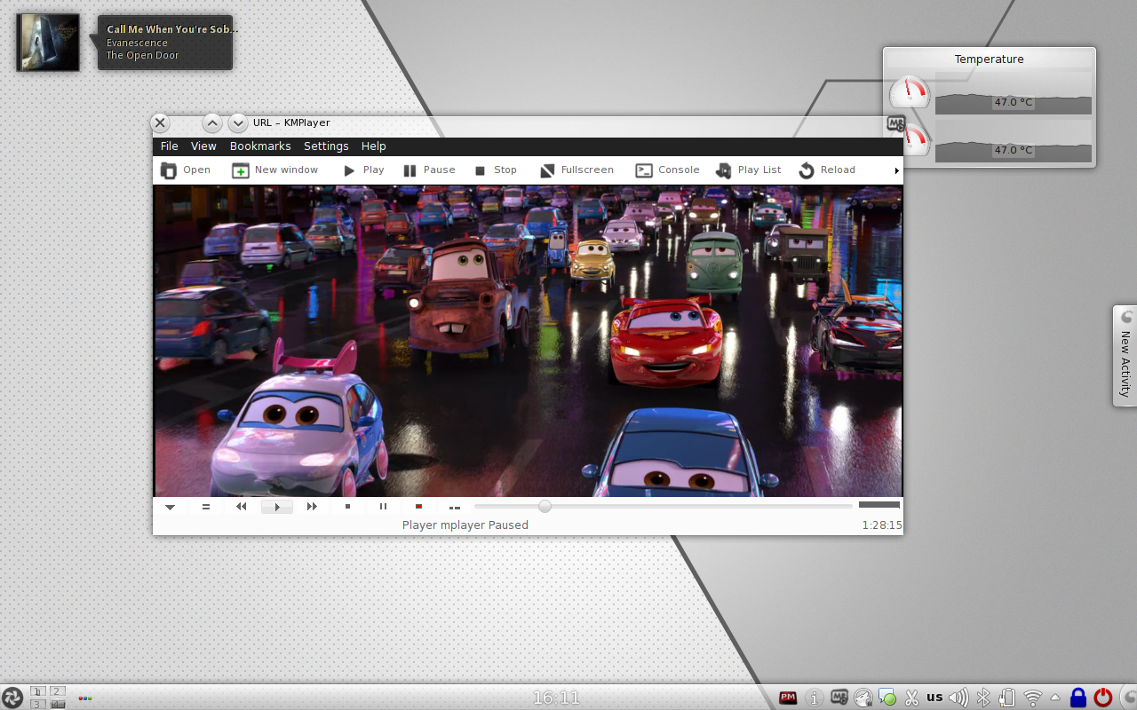Click the window's up-chevron title bar button
This screenshot has height=710, width=1137.
point(211,123)
